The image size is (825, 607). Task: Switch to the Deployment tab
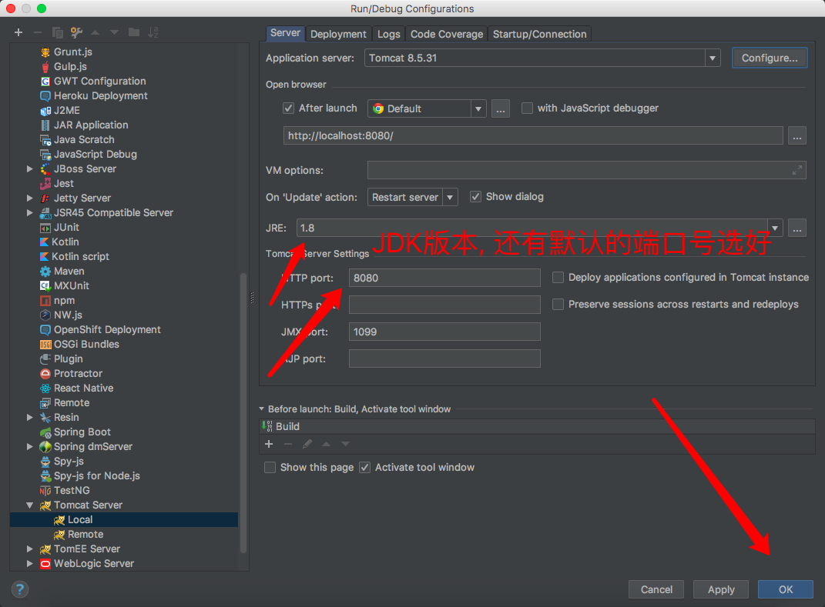(x=338, y=34)
